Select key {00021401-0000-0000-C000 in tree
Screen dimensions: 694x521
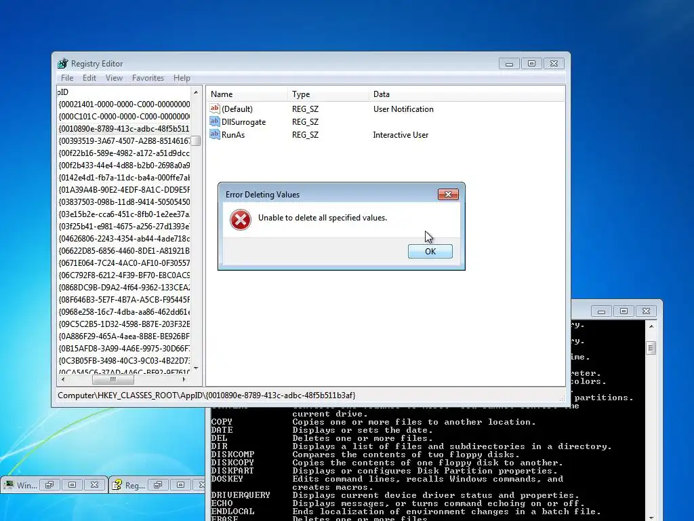point(124,104)
